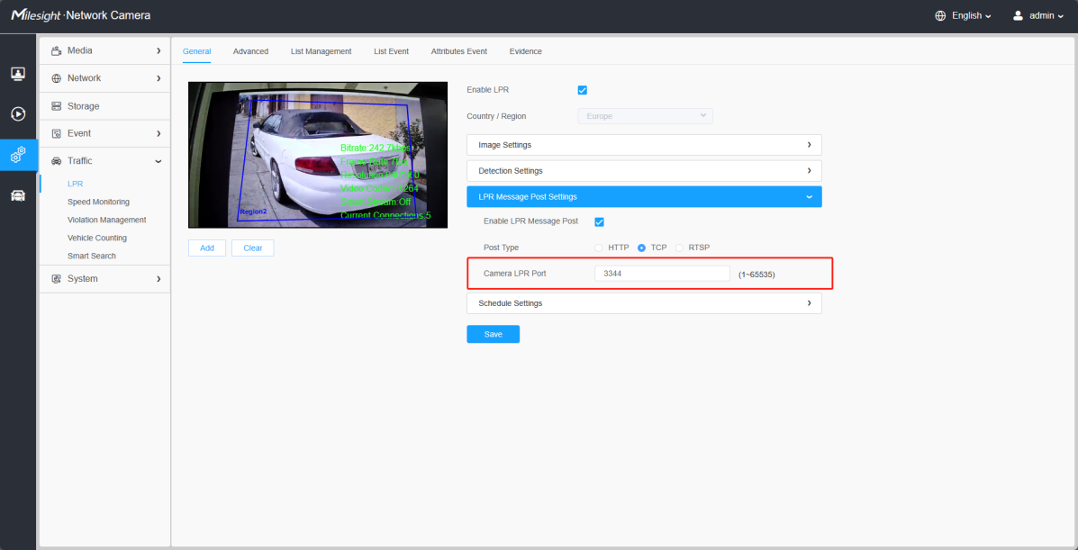1078x550 pixels.
Task: Open the Evidence tab
Action: (x=525, y=51)
